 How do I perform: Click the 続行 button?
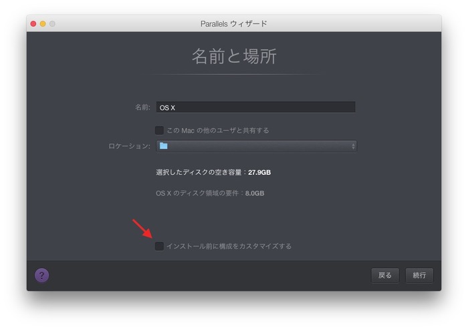pyautogui.click(x=419, y=276)
